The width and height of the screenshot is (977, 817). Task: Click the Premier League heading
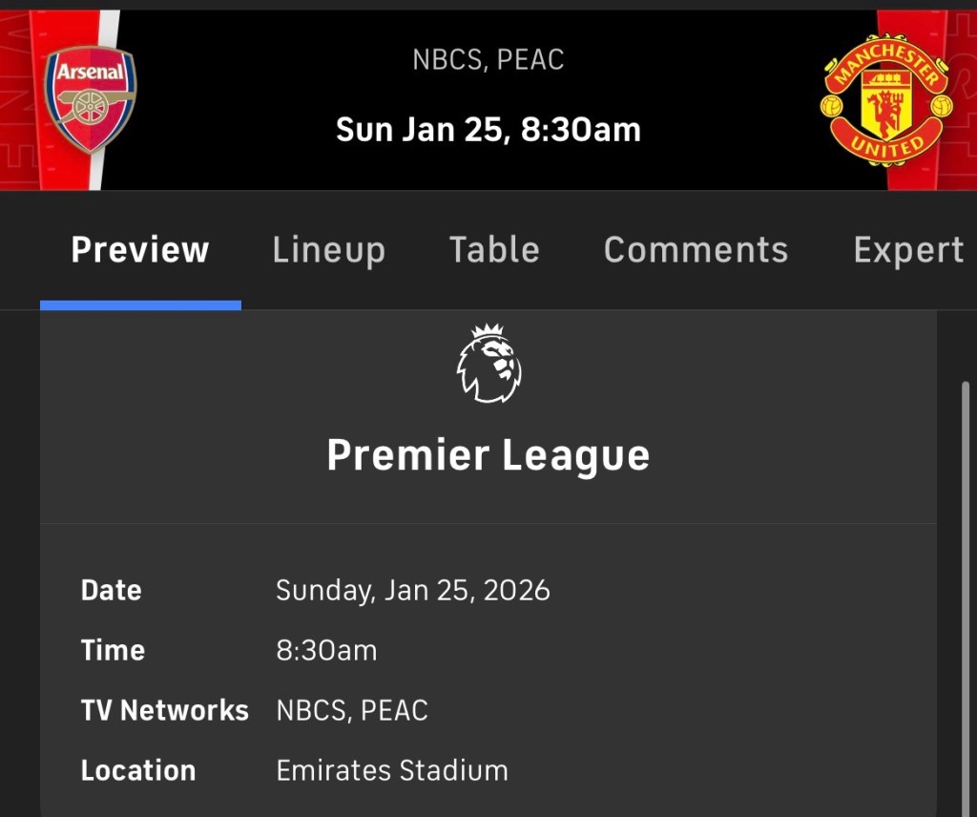(x=488, y=455)
